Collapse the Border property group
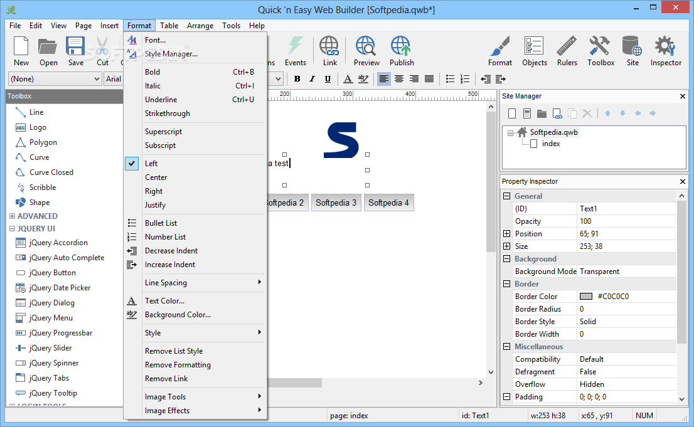This screenshot has width=694, height=427. point(507,283)
